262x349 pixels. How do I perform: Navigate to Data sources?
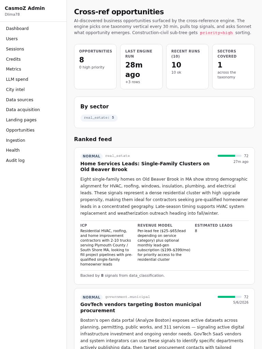click(19, 100)
